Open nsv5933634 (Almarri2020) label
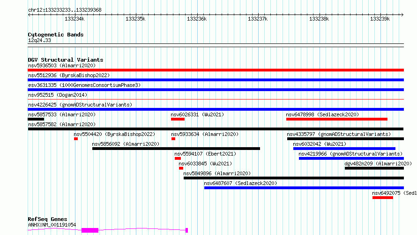Viewport: 417px width, 235px height. point(205,134)
